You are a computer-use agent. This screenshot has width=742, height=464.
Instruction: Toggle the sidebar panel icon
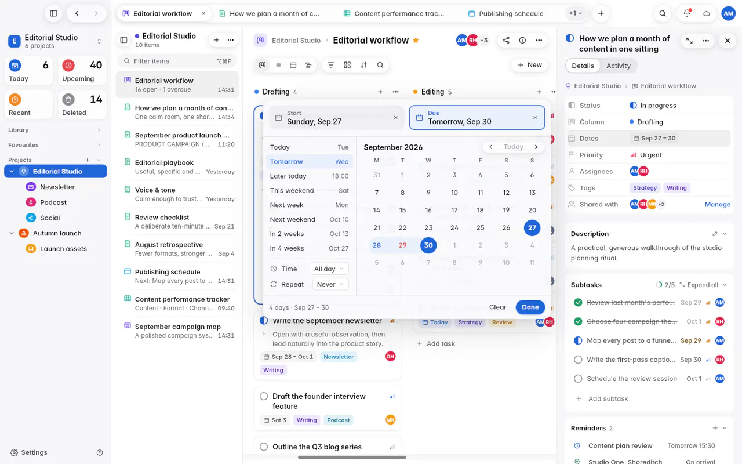pos(53,13)
